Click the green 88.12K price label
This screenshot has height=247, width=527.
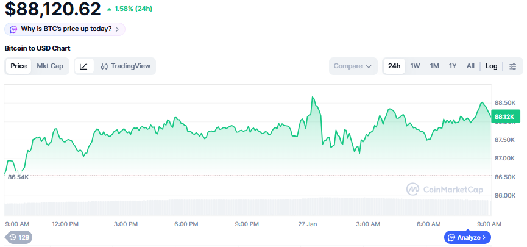tap(504, 116)
